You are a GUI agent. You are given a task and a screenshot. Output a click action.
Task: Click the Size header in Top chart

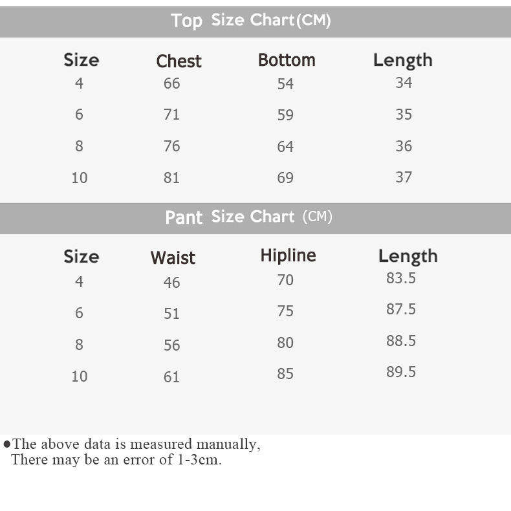click(x=81, y=60)
